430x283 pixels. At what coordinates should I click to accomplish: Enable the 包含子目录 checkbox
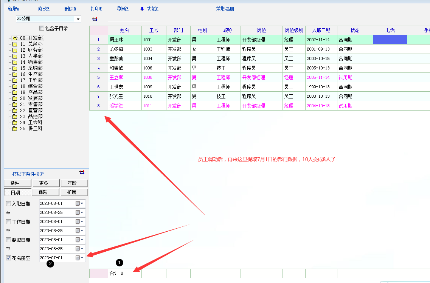point(42,28)
